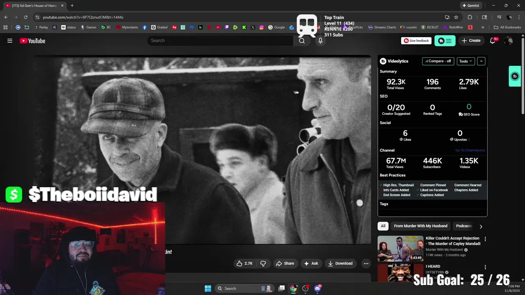
Task: Click the TubeBuddy menu button in YouTube header
Action: click(445, 41)
